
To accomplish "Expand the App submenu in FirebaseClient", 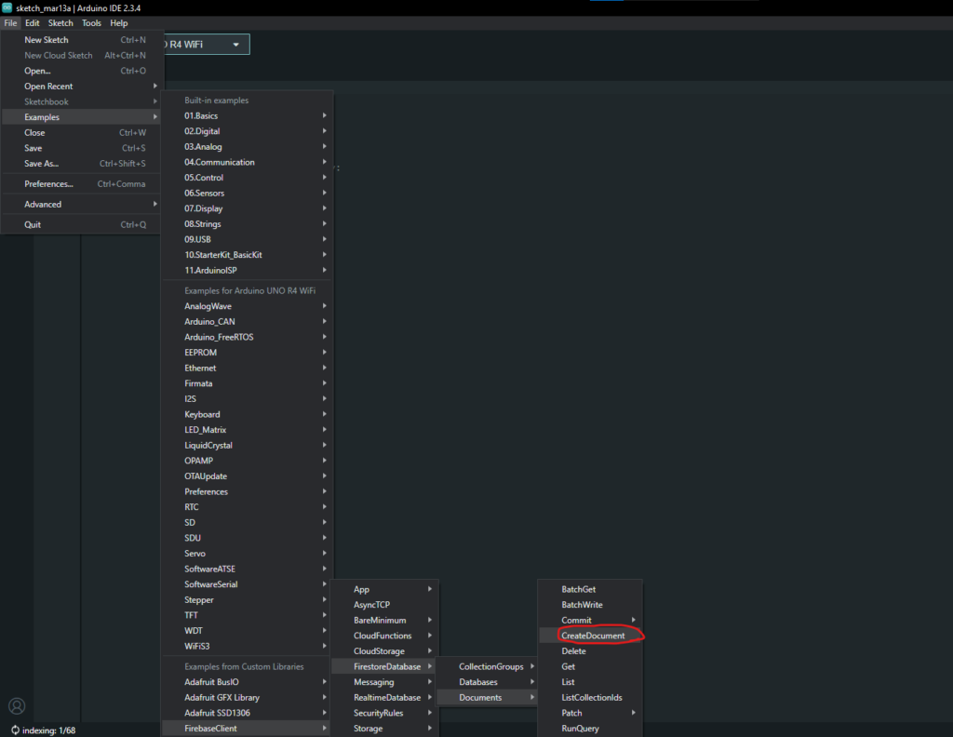I will [384, 589].
